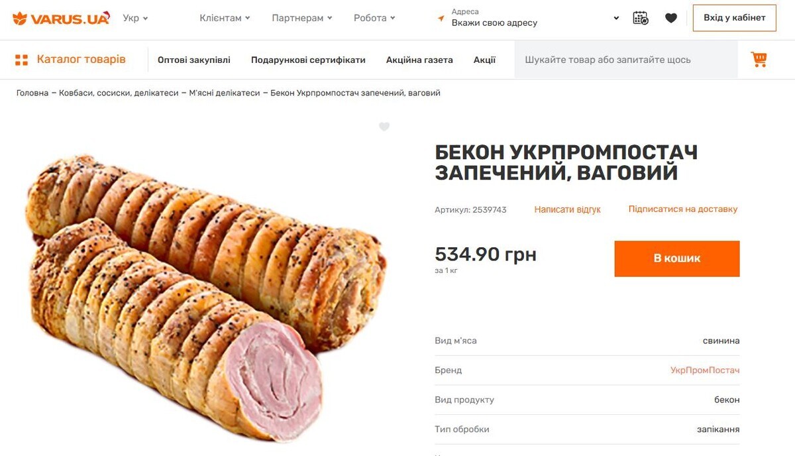The width and height of the screenshot is (795, 456).
Task: Open the shopping cart icon
Action: [759, 60]
